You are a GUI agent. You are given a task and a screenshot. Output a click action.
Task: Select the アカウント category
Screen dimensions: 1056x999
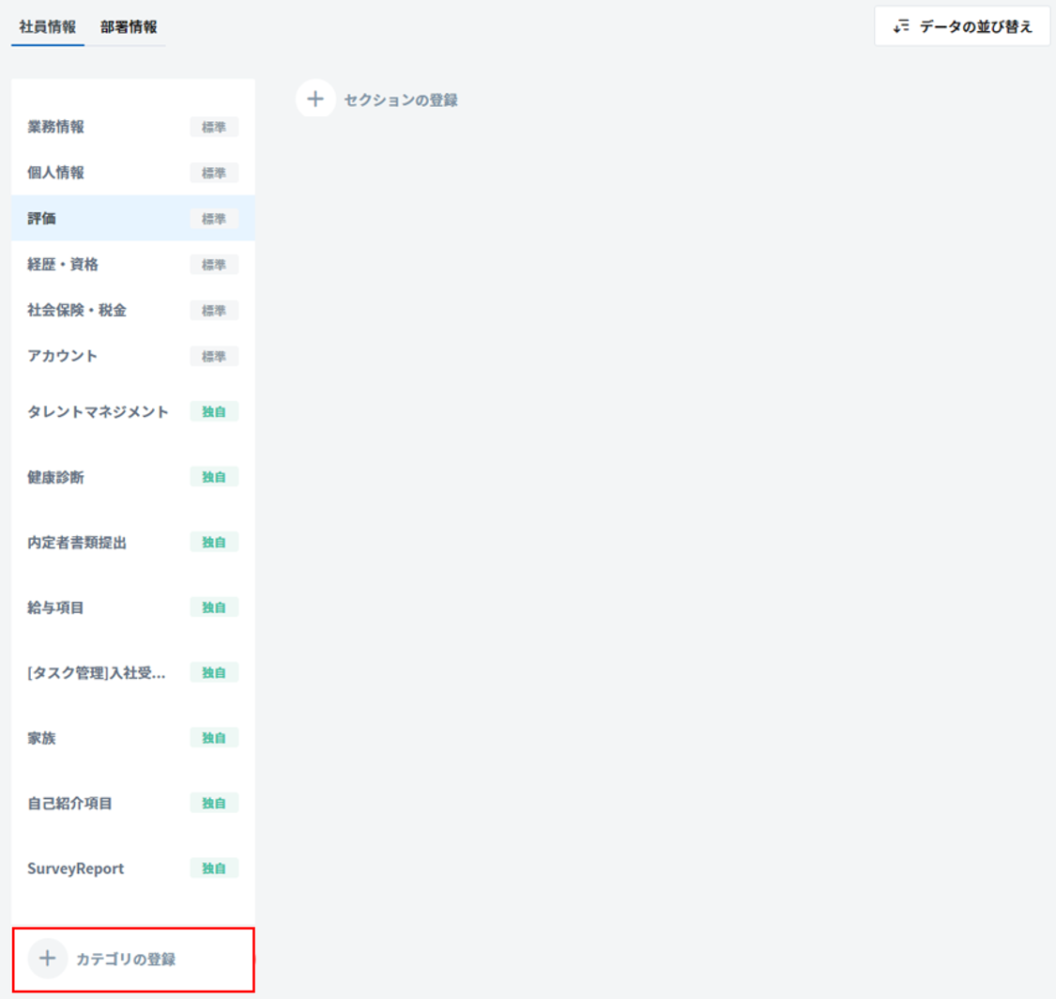coord(63,356)
